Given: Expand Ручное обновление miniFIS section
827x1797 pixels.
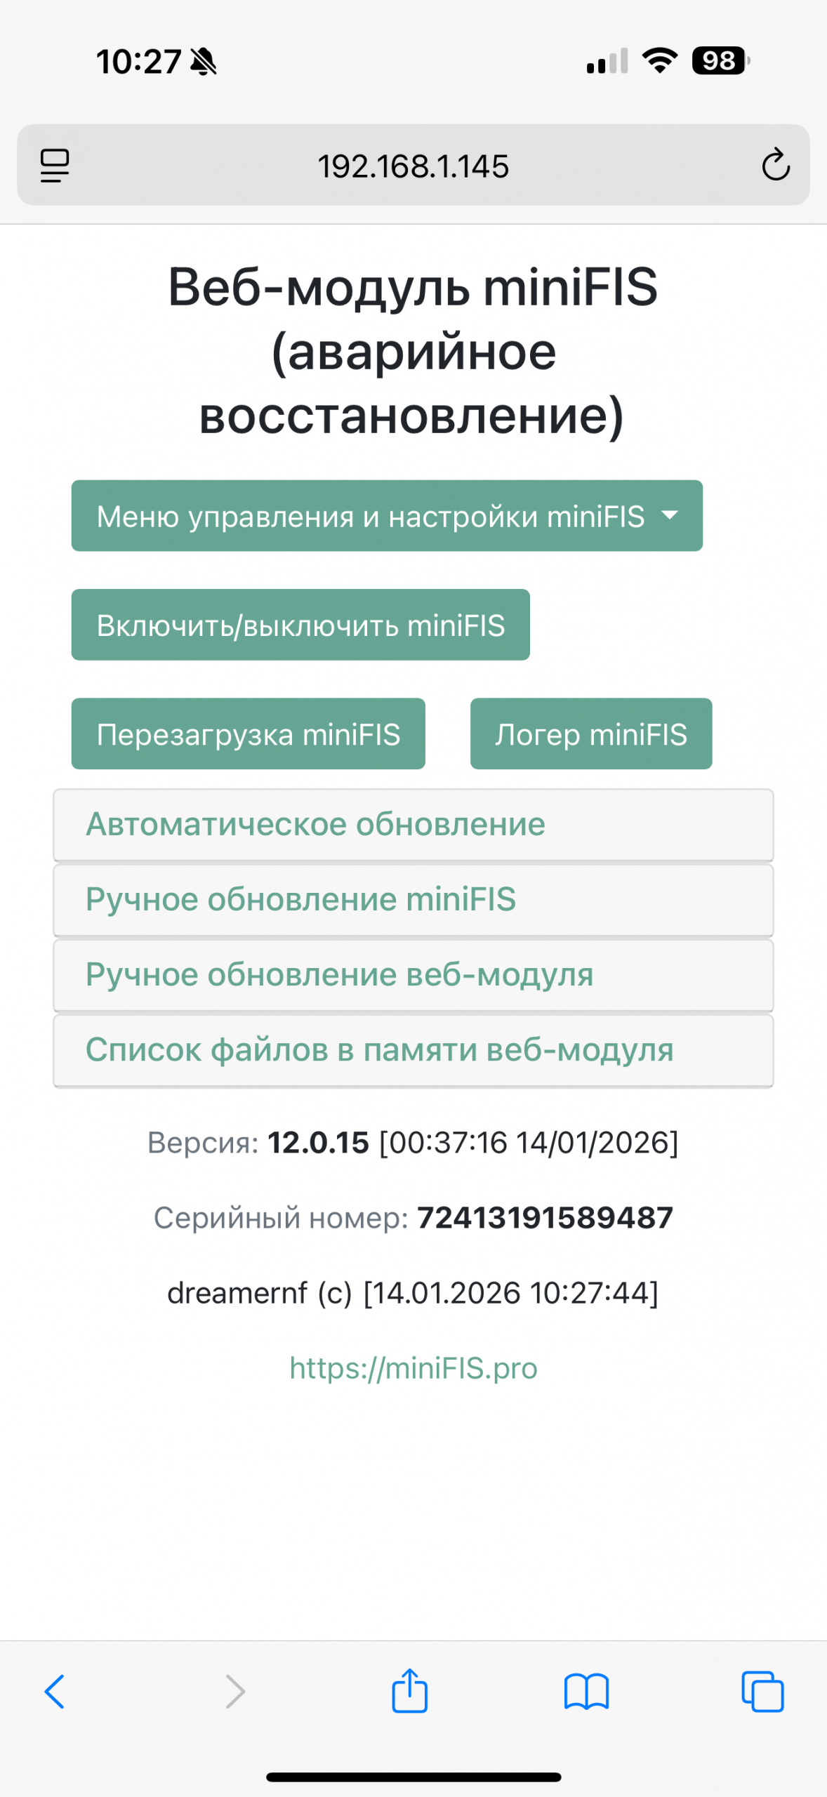Looking at the screenshot, I should click(413, 900).
